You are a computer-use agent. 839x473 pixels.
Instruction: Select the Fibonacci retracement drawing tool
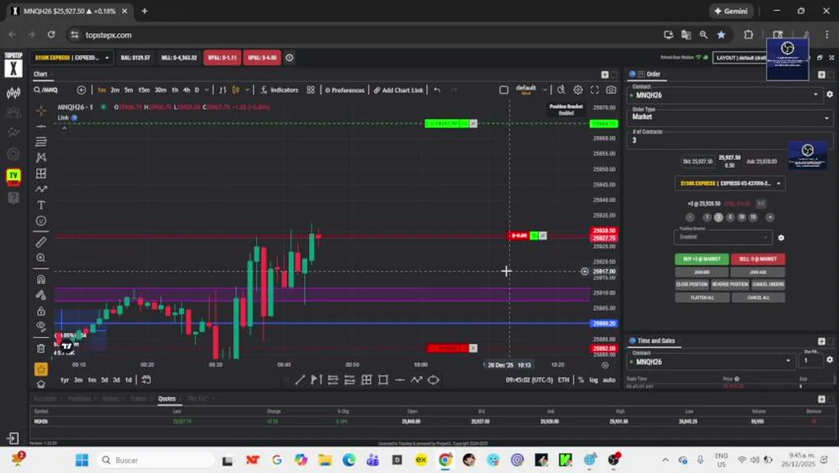point(41,142)
